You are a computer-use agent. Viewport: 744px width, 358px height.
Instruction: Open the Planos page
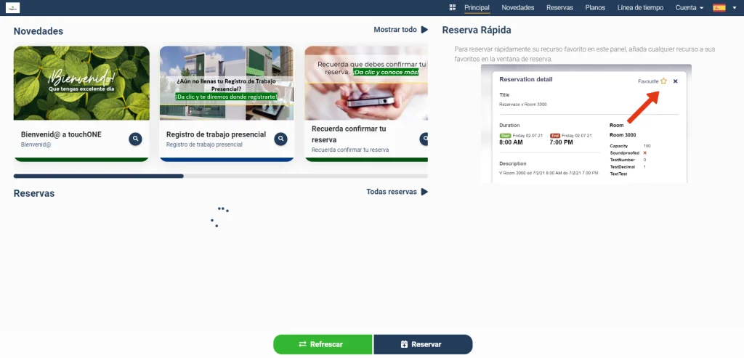[595, 8]
